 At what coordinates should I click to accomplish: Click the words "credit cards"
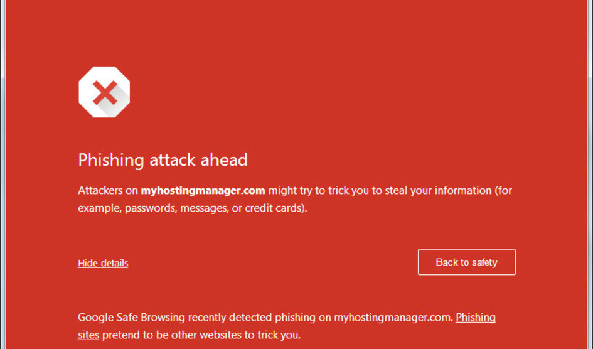[x=274, y=208]
